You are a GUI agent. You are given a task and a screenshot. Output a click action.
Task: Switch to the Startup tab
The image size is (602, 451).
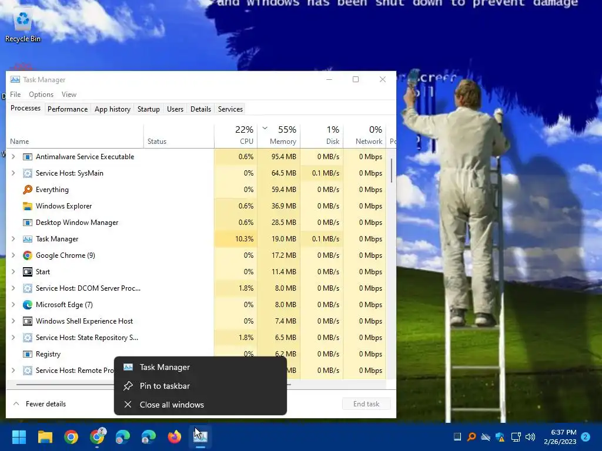[149, 109]
